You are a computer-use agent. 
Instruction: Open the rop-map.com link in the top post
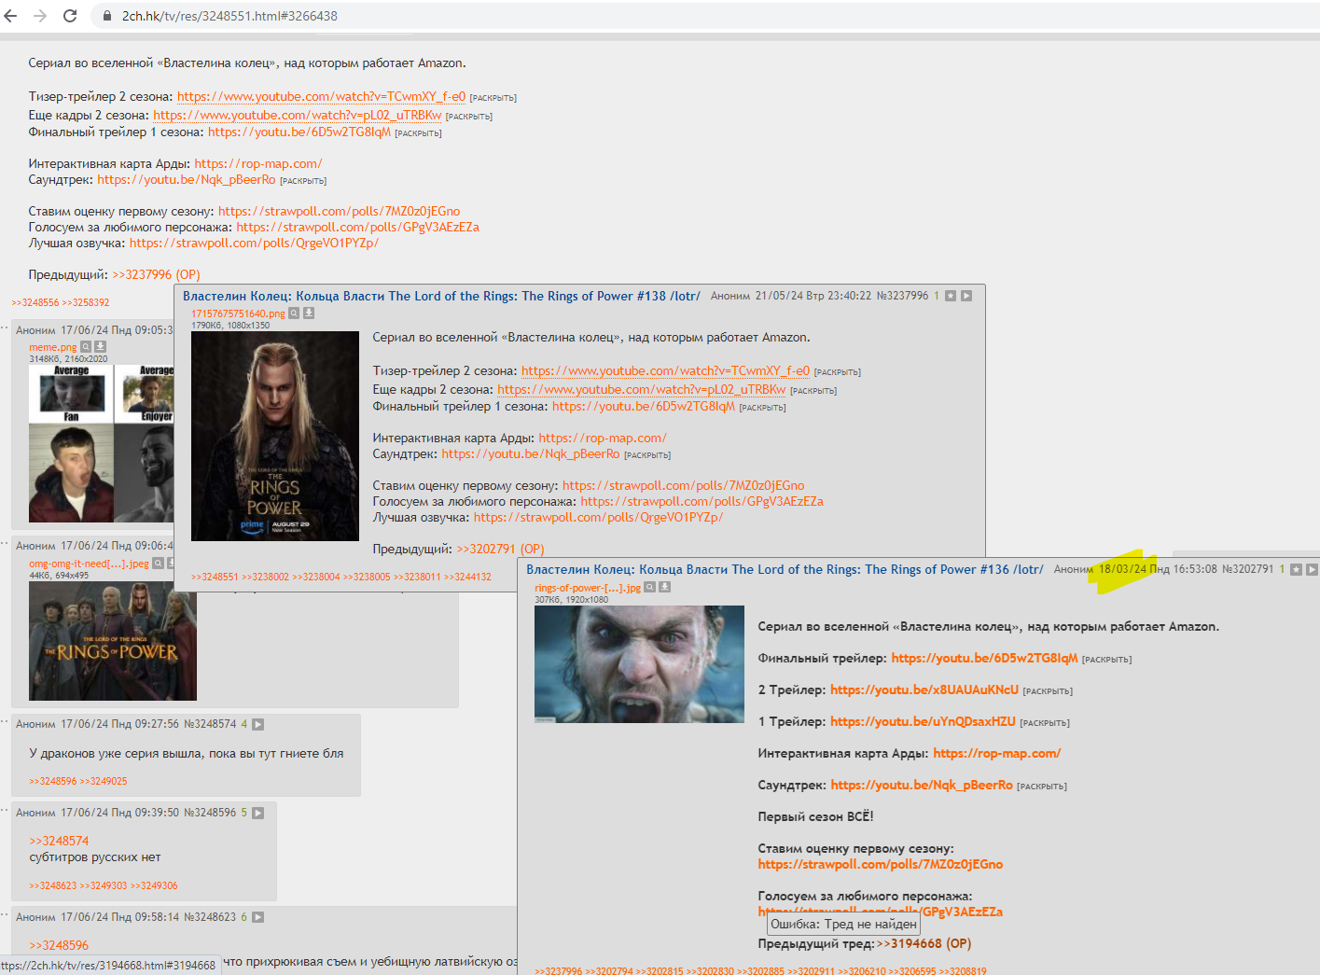coord(258,163)
